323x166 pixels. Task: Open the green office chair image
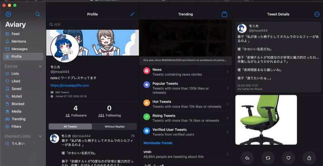(266, 120)
